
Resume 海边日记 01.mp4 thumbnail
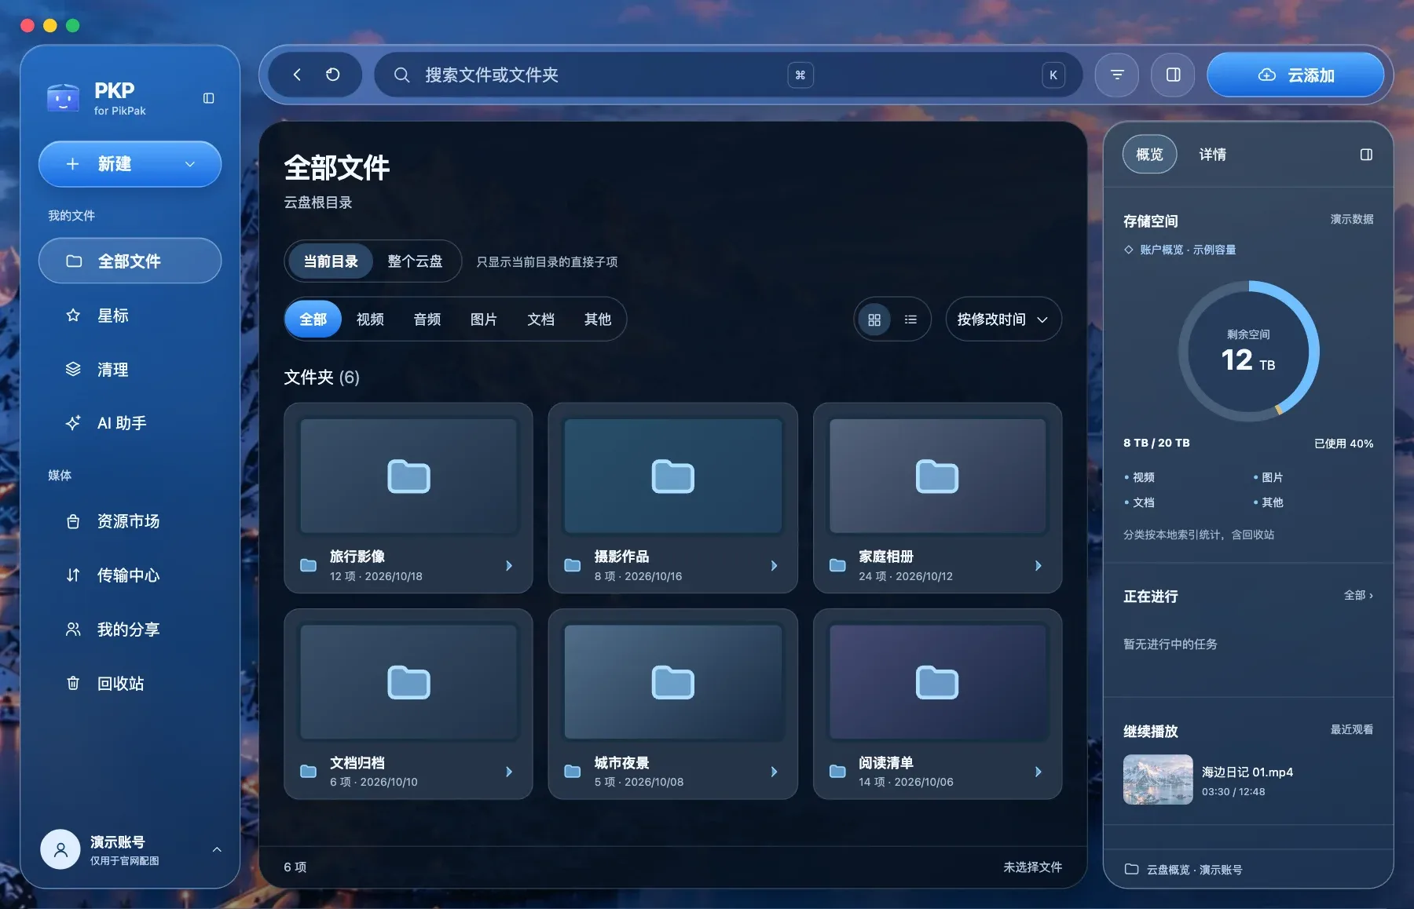(1158, 779)
